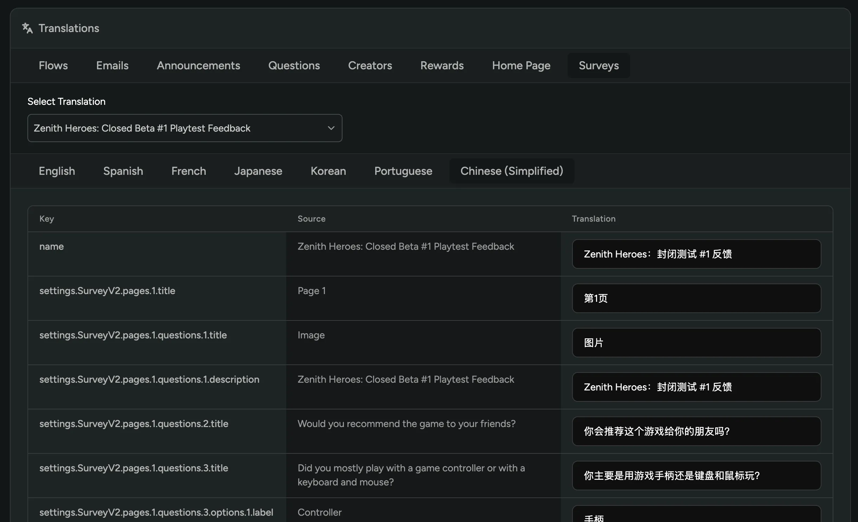Select the Korean language tab
This screenshot has width=858, height=522.
328,171
